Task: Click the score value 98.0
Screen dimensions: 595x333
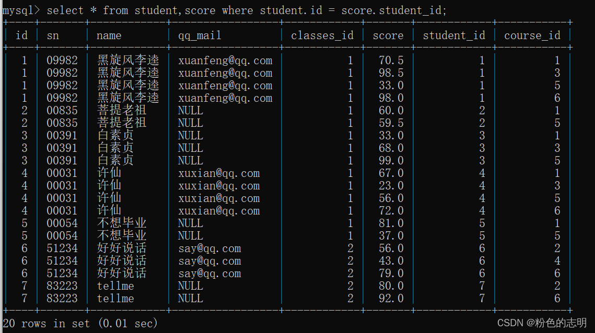Action: [x=391, y=98]
